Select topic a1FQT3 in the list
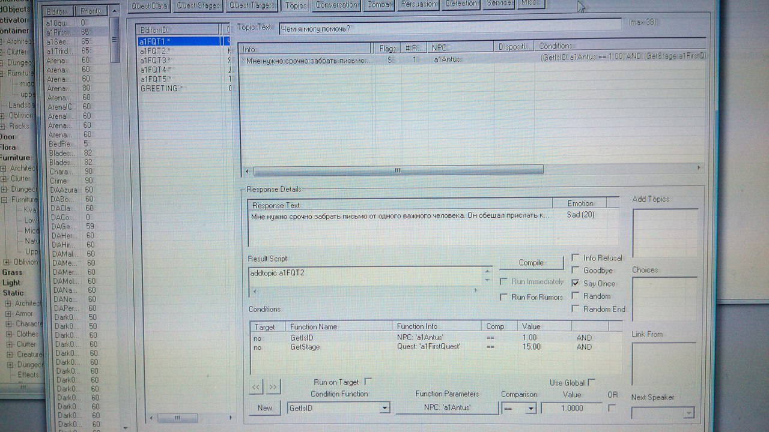Screen dimensions: 769x432 click(x=183, y=60)
